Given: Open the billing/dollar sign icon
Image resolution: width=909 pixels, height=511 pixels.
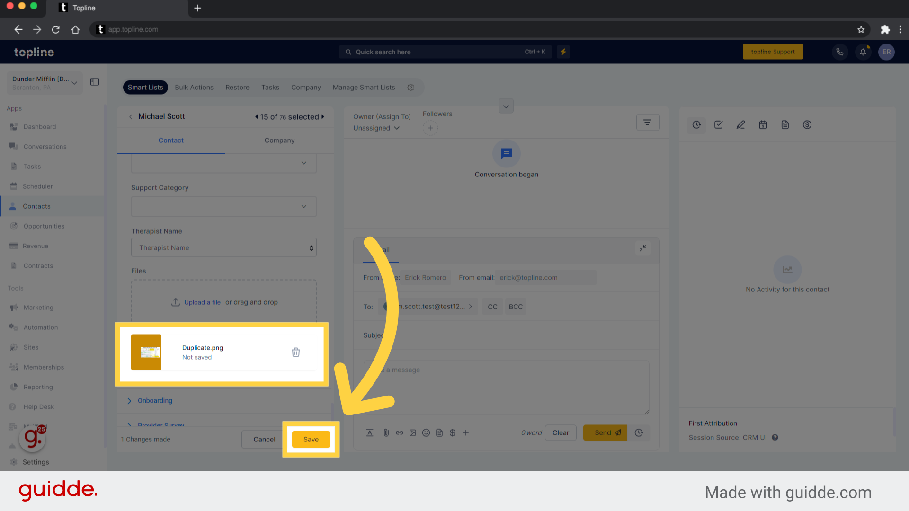Looking at the screenshot, I should tap(807, 125).
